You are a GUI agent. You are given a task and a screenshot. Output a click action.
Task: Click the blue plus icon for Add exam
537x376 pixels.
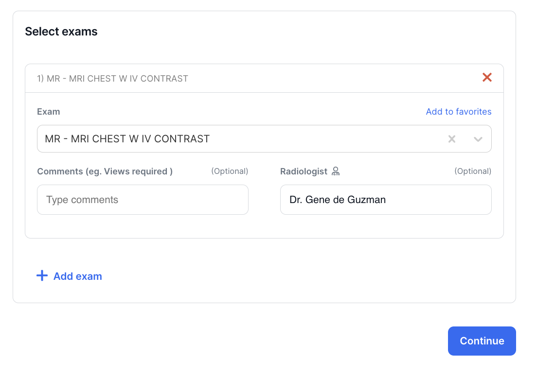tap(42, 276)
